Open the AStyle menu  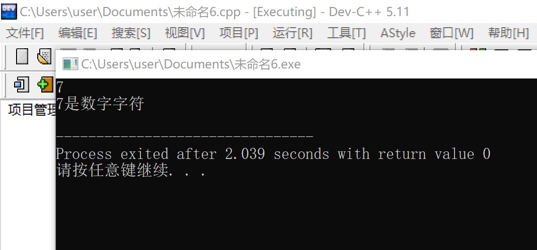(x=398, y=33)
